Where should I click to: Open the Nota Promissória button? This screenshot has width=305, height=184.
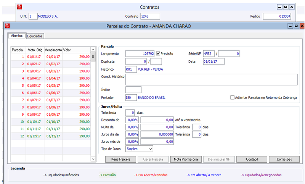(x=186, y=159)
